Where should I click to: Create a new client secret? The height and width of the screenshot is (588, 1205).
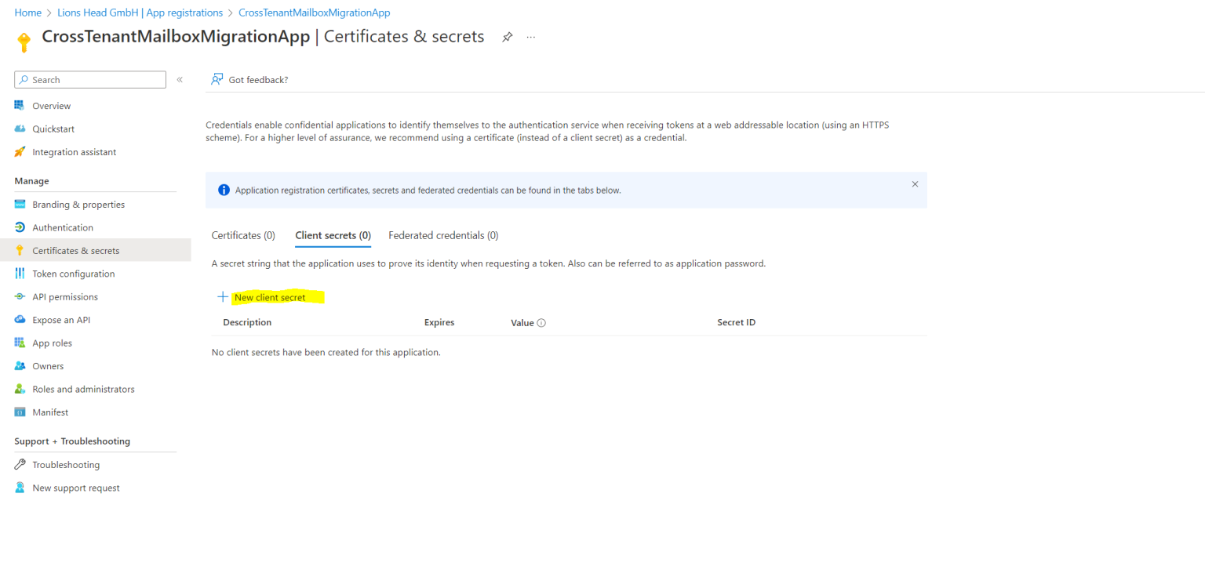click(269, 297)
